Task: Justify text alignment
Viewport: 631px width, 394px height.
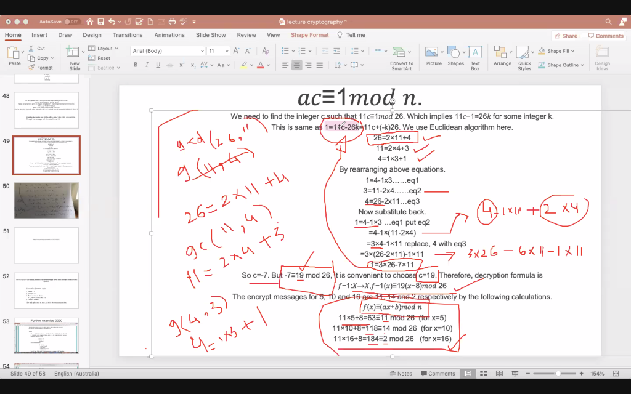Action: [x=320, y=65]
